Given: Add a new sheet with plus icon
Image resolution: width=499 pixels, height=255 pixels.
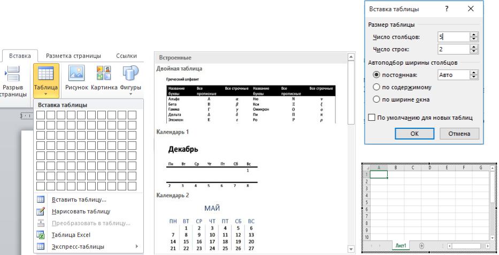Looking at the screenshot, I should click(421, 245).
